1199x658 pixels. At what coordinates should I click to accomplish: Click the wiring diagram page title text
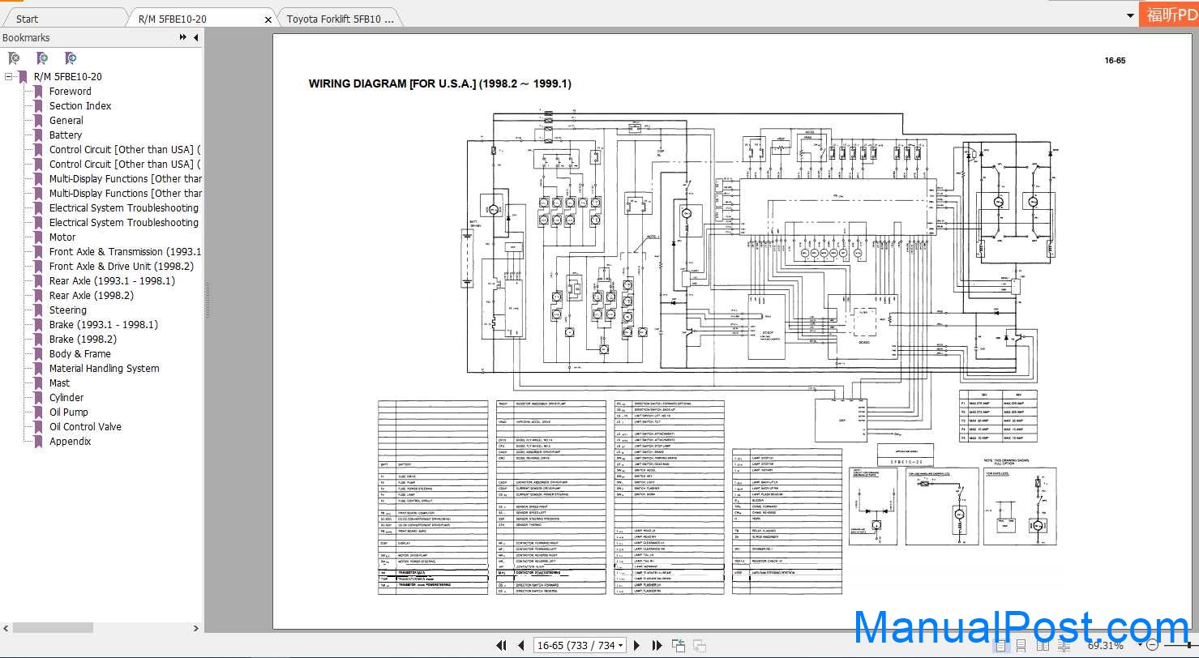440,83
